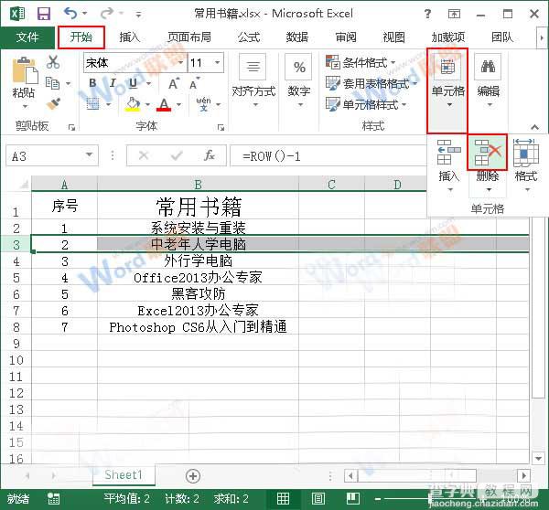Switch to the 数据 Data tab
549x510 pixels.
click(296, 37)
